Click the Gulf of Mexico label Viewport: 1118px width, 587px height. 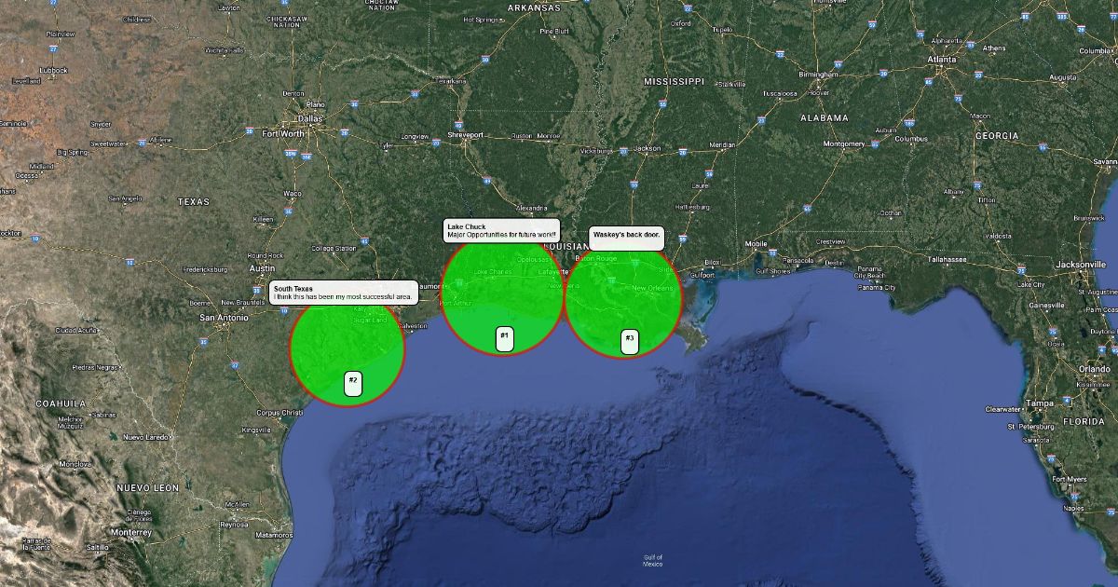[x=652, y=561]
